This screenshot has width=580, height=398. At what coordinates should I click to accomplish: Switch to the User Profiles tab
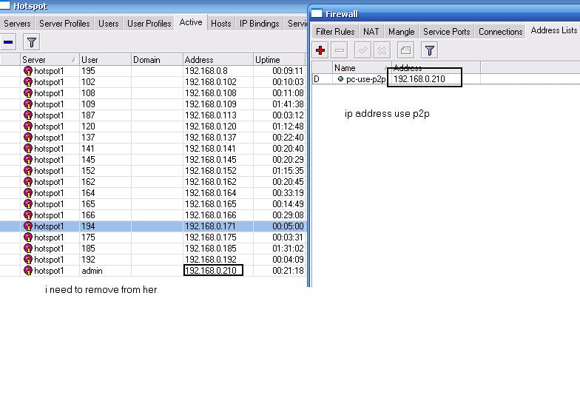(x=149, y=24)
